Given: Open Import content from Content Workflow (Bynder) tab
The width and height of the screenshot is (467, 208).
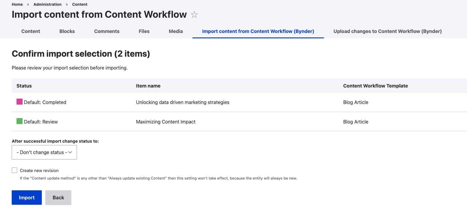Looking at the screenshot, I should click(258, 31).
